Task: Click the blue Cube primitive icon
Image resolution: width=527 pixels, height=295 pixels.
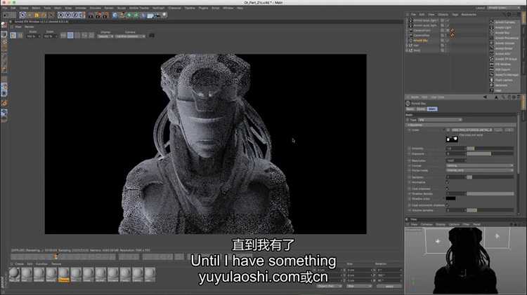Action: [x=115, y=15]
